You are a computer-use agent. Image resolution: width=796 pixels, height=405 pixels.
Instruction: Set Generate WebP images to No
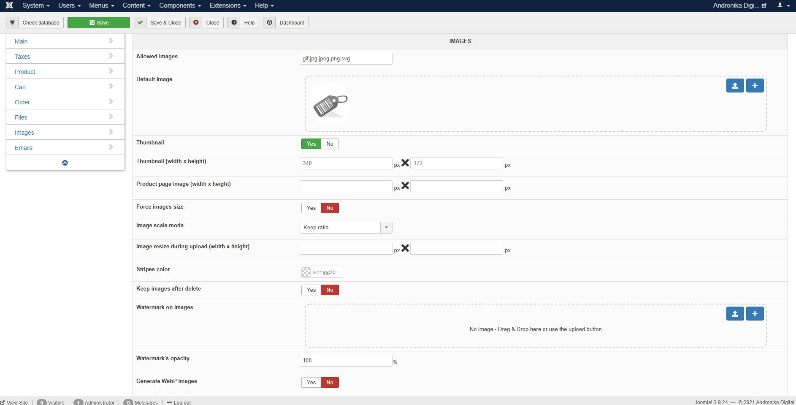(x=330, y=382)
